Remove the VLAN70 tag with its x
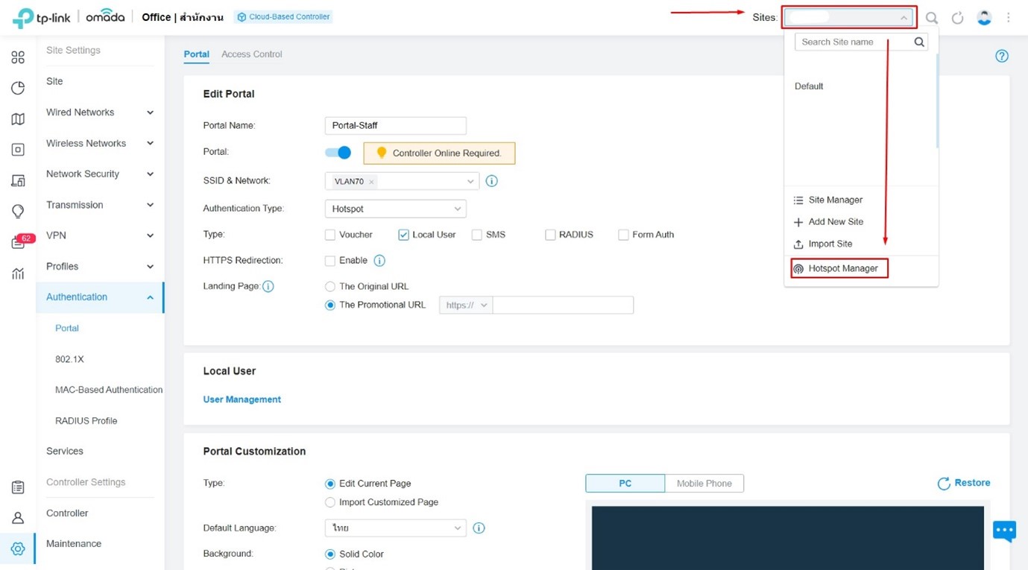1028x570 pixels. click(x=371, y=182)
